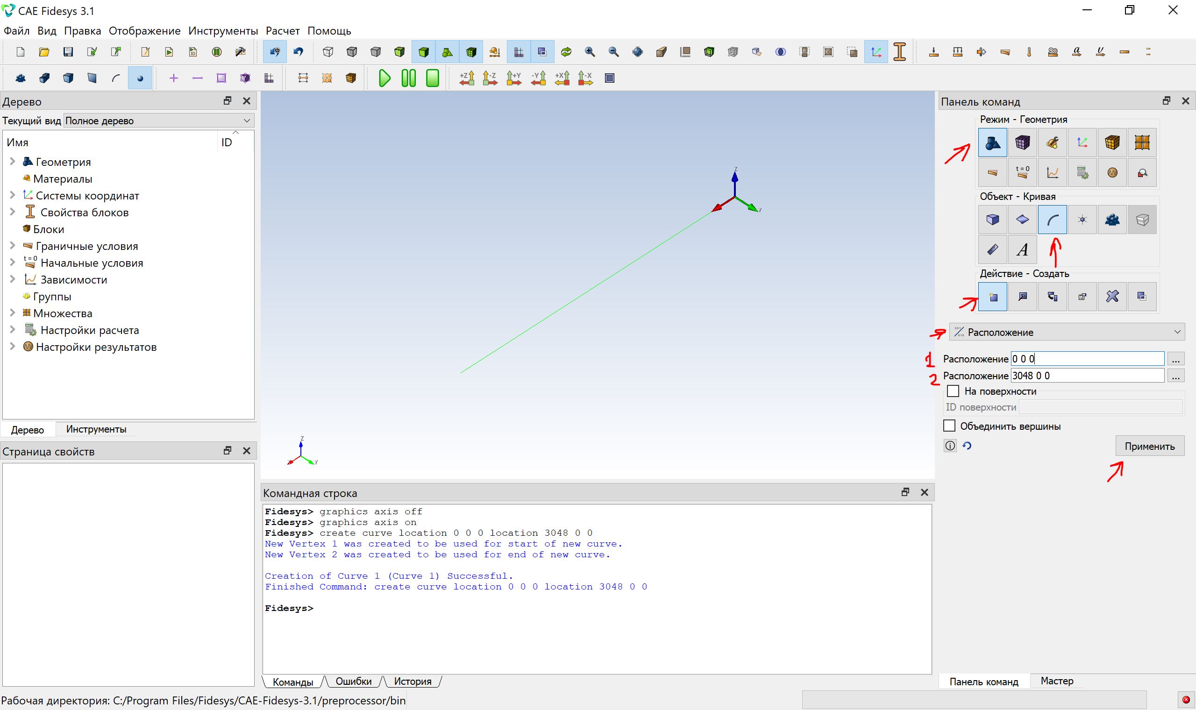Open the Файл menu
1196x710 pixels.
[17, 31]
